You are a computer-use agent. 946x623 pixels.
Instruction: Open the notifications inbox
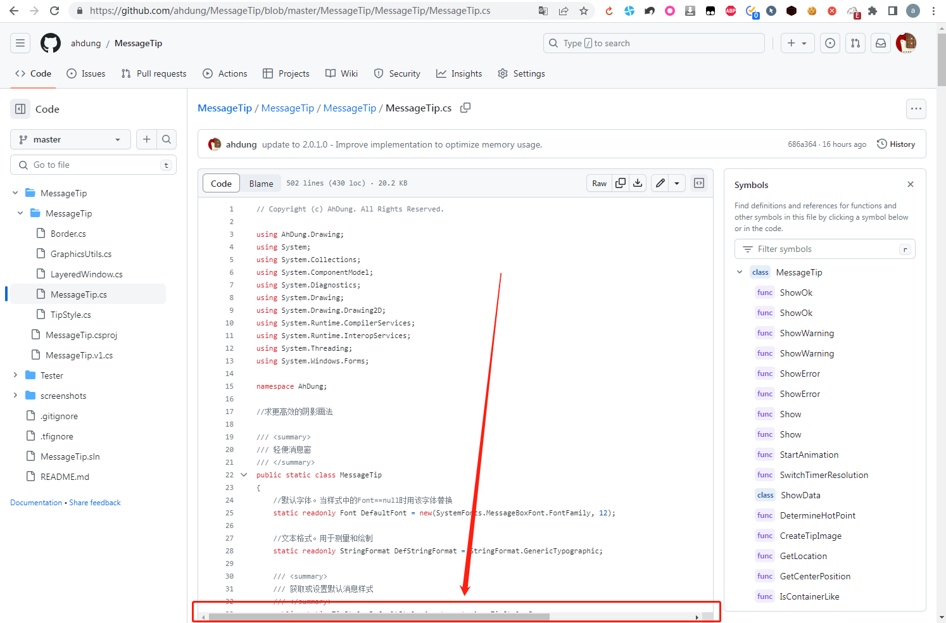[880, 42]
